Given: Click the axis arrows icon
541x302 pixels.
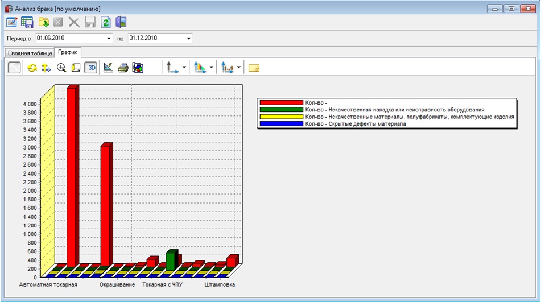Looking at the screenshot, I should point(172,68).
